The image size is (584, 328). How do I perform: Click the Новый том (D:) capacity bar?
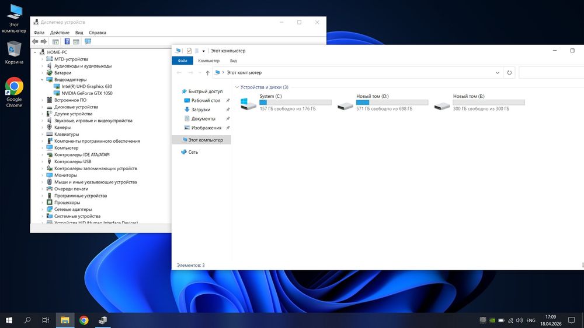pyautogui.click(x=392, y=103)
